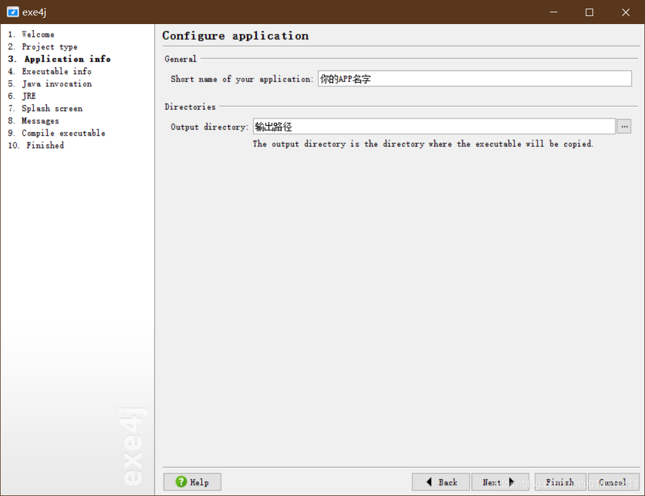Click the 'Short name of your application' label
645x496 pixels.
click(x=242, y=79)
